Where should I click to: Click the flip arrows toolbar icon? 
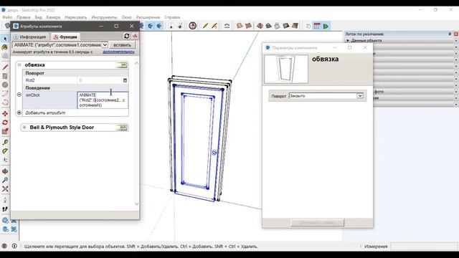pos(227,26)
